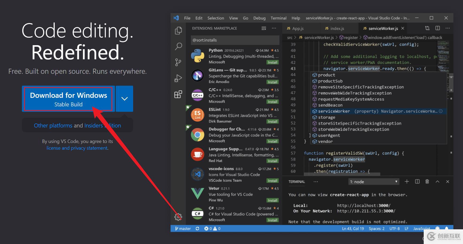Select the 'userAgent' autocomplete suggestion
The width and height of the screenshot is (463, 244).
pos(379,135)
